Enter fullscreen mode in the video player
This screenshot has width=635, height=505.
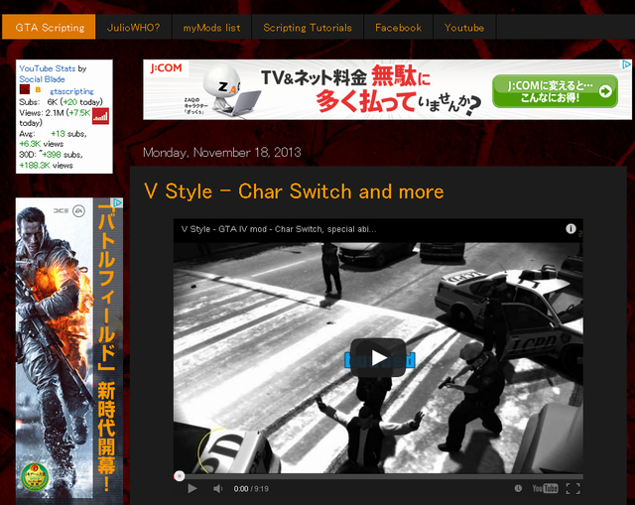(573, 489)
